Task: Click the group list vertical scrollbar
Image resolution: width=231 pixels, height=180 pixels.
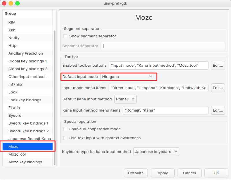Action: pyautogui.click(x=55, y=98)
